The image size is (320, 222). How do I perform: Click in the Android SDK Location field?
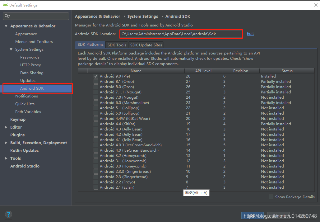tap(181, 34)
